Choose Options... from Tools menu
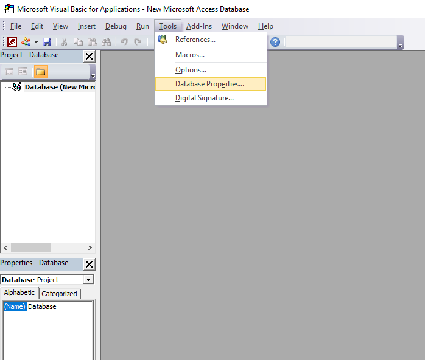This screenshot has height=360, width=425. coord(211,70)
